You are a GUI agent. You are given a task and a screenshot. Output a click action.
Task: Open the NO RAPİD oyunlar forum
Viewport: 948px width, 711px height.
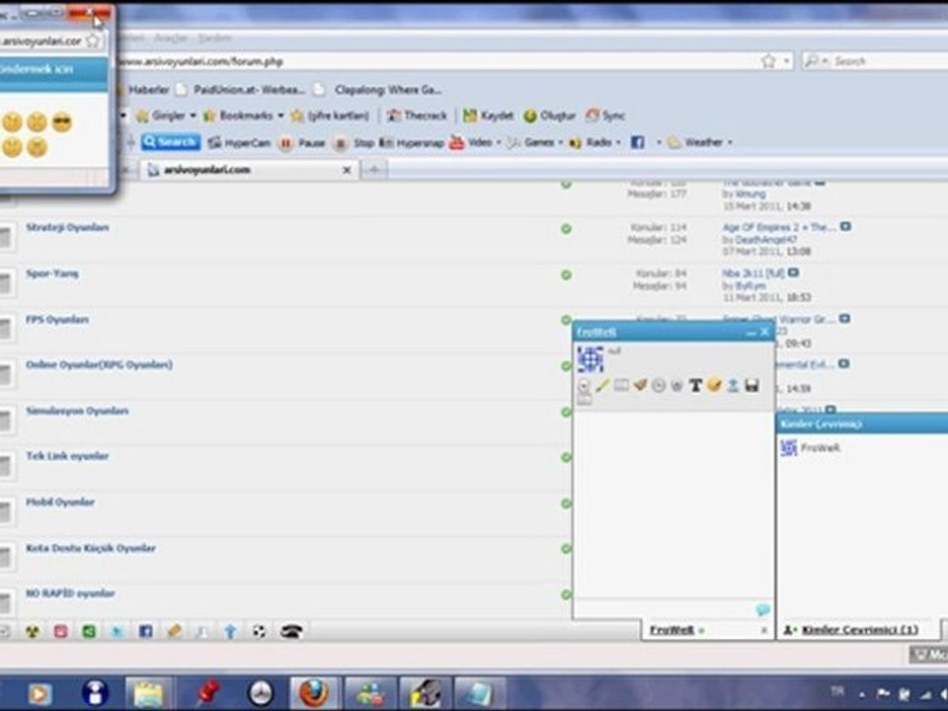point(70,593)
